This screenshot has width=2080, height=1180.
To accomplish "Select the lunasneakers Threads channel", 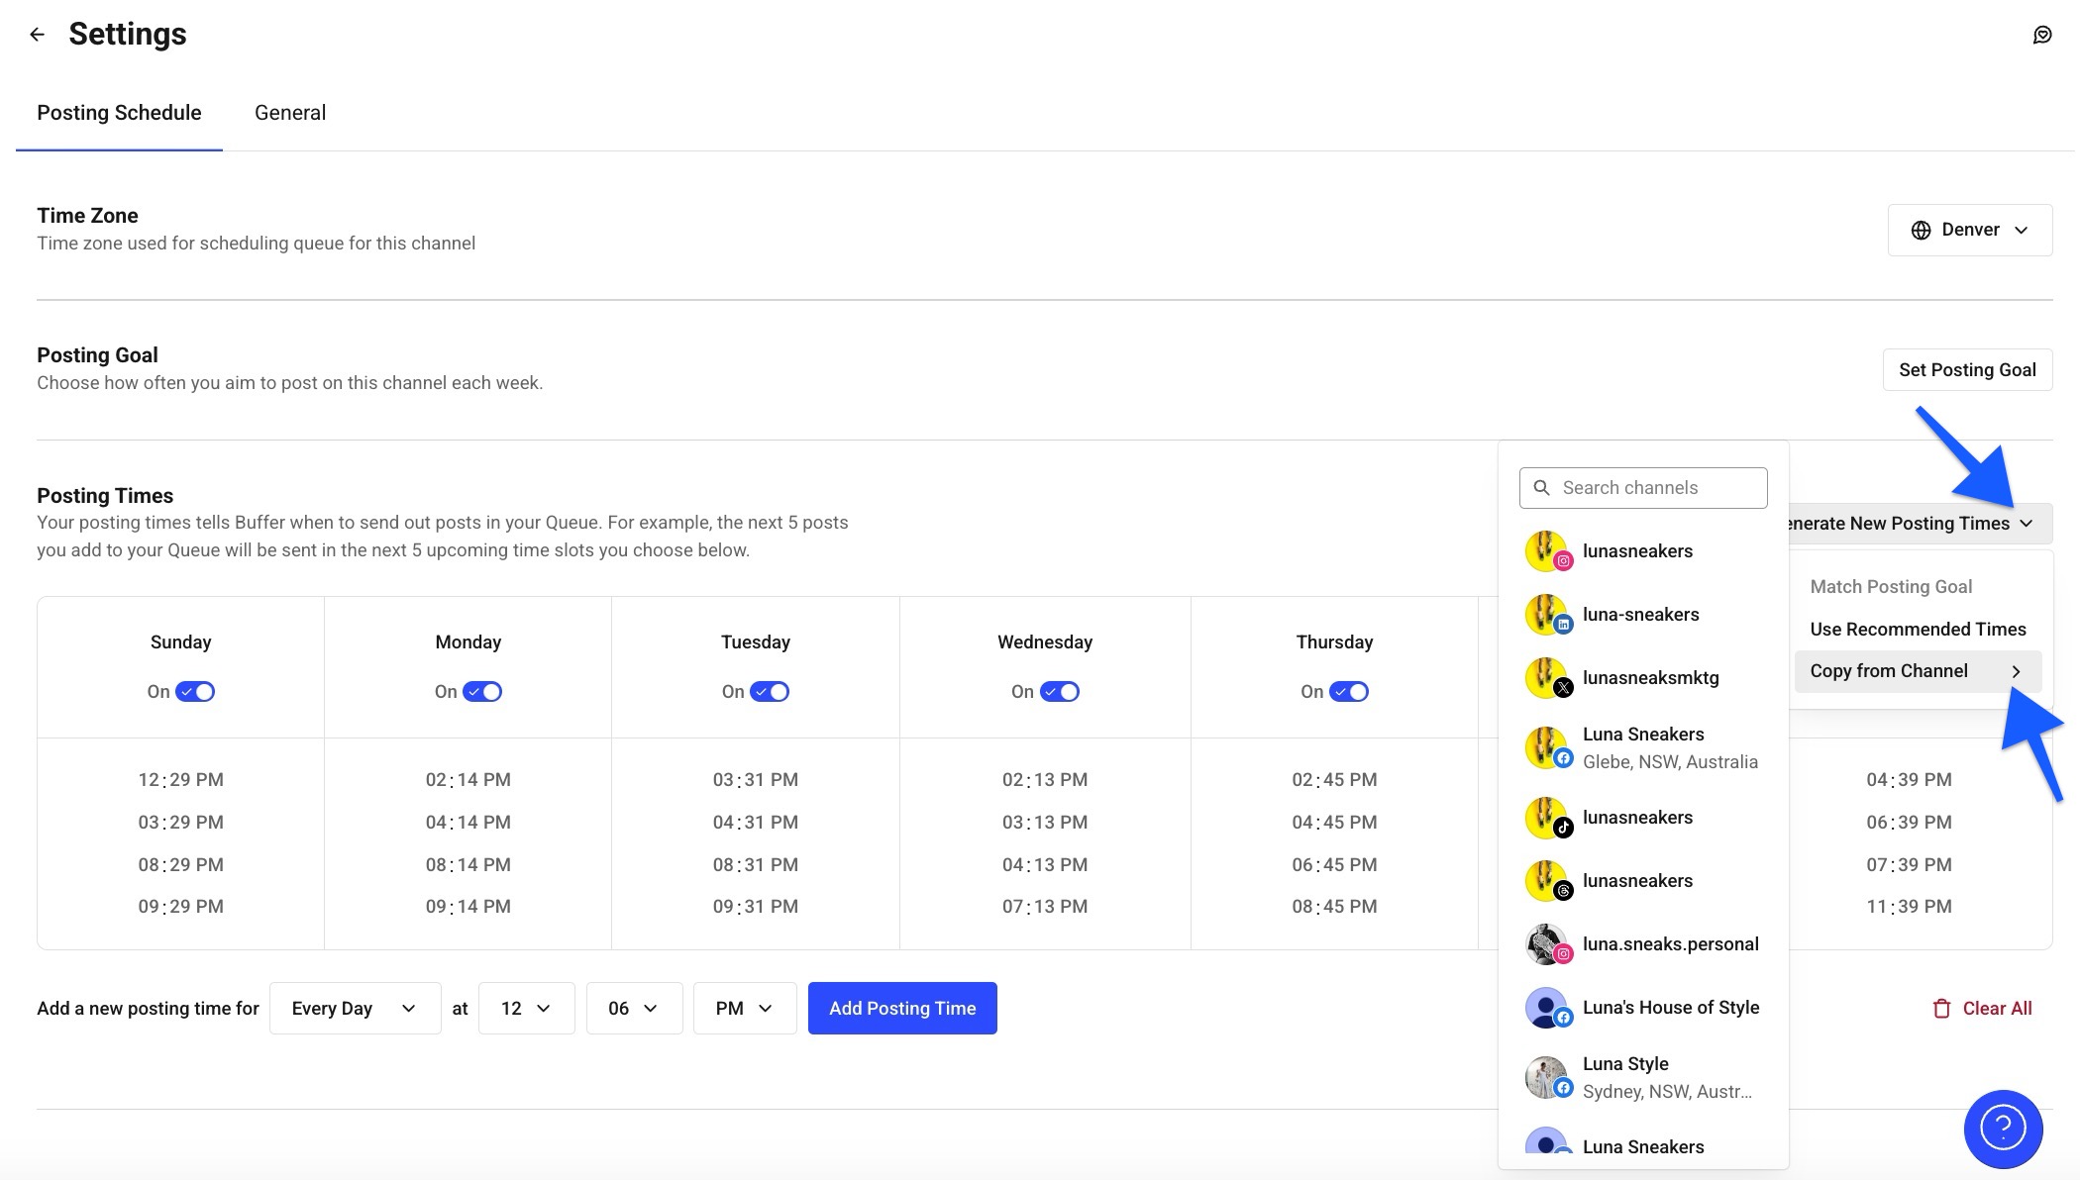I will (1637, 880).
